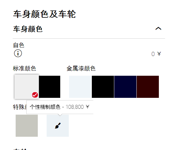Select the black standard colour swatch
This screenshot has height=150, width=181.
tap(50, 87)
